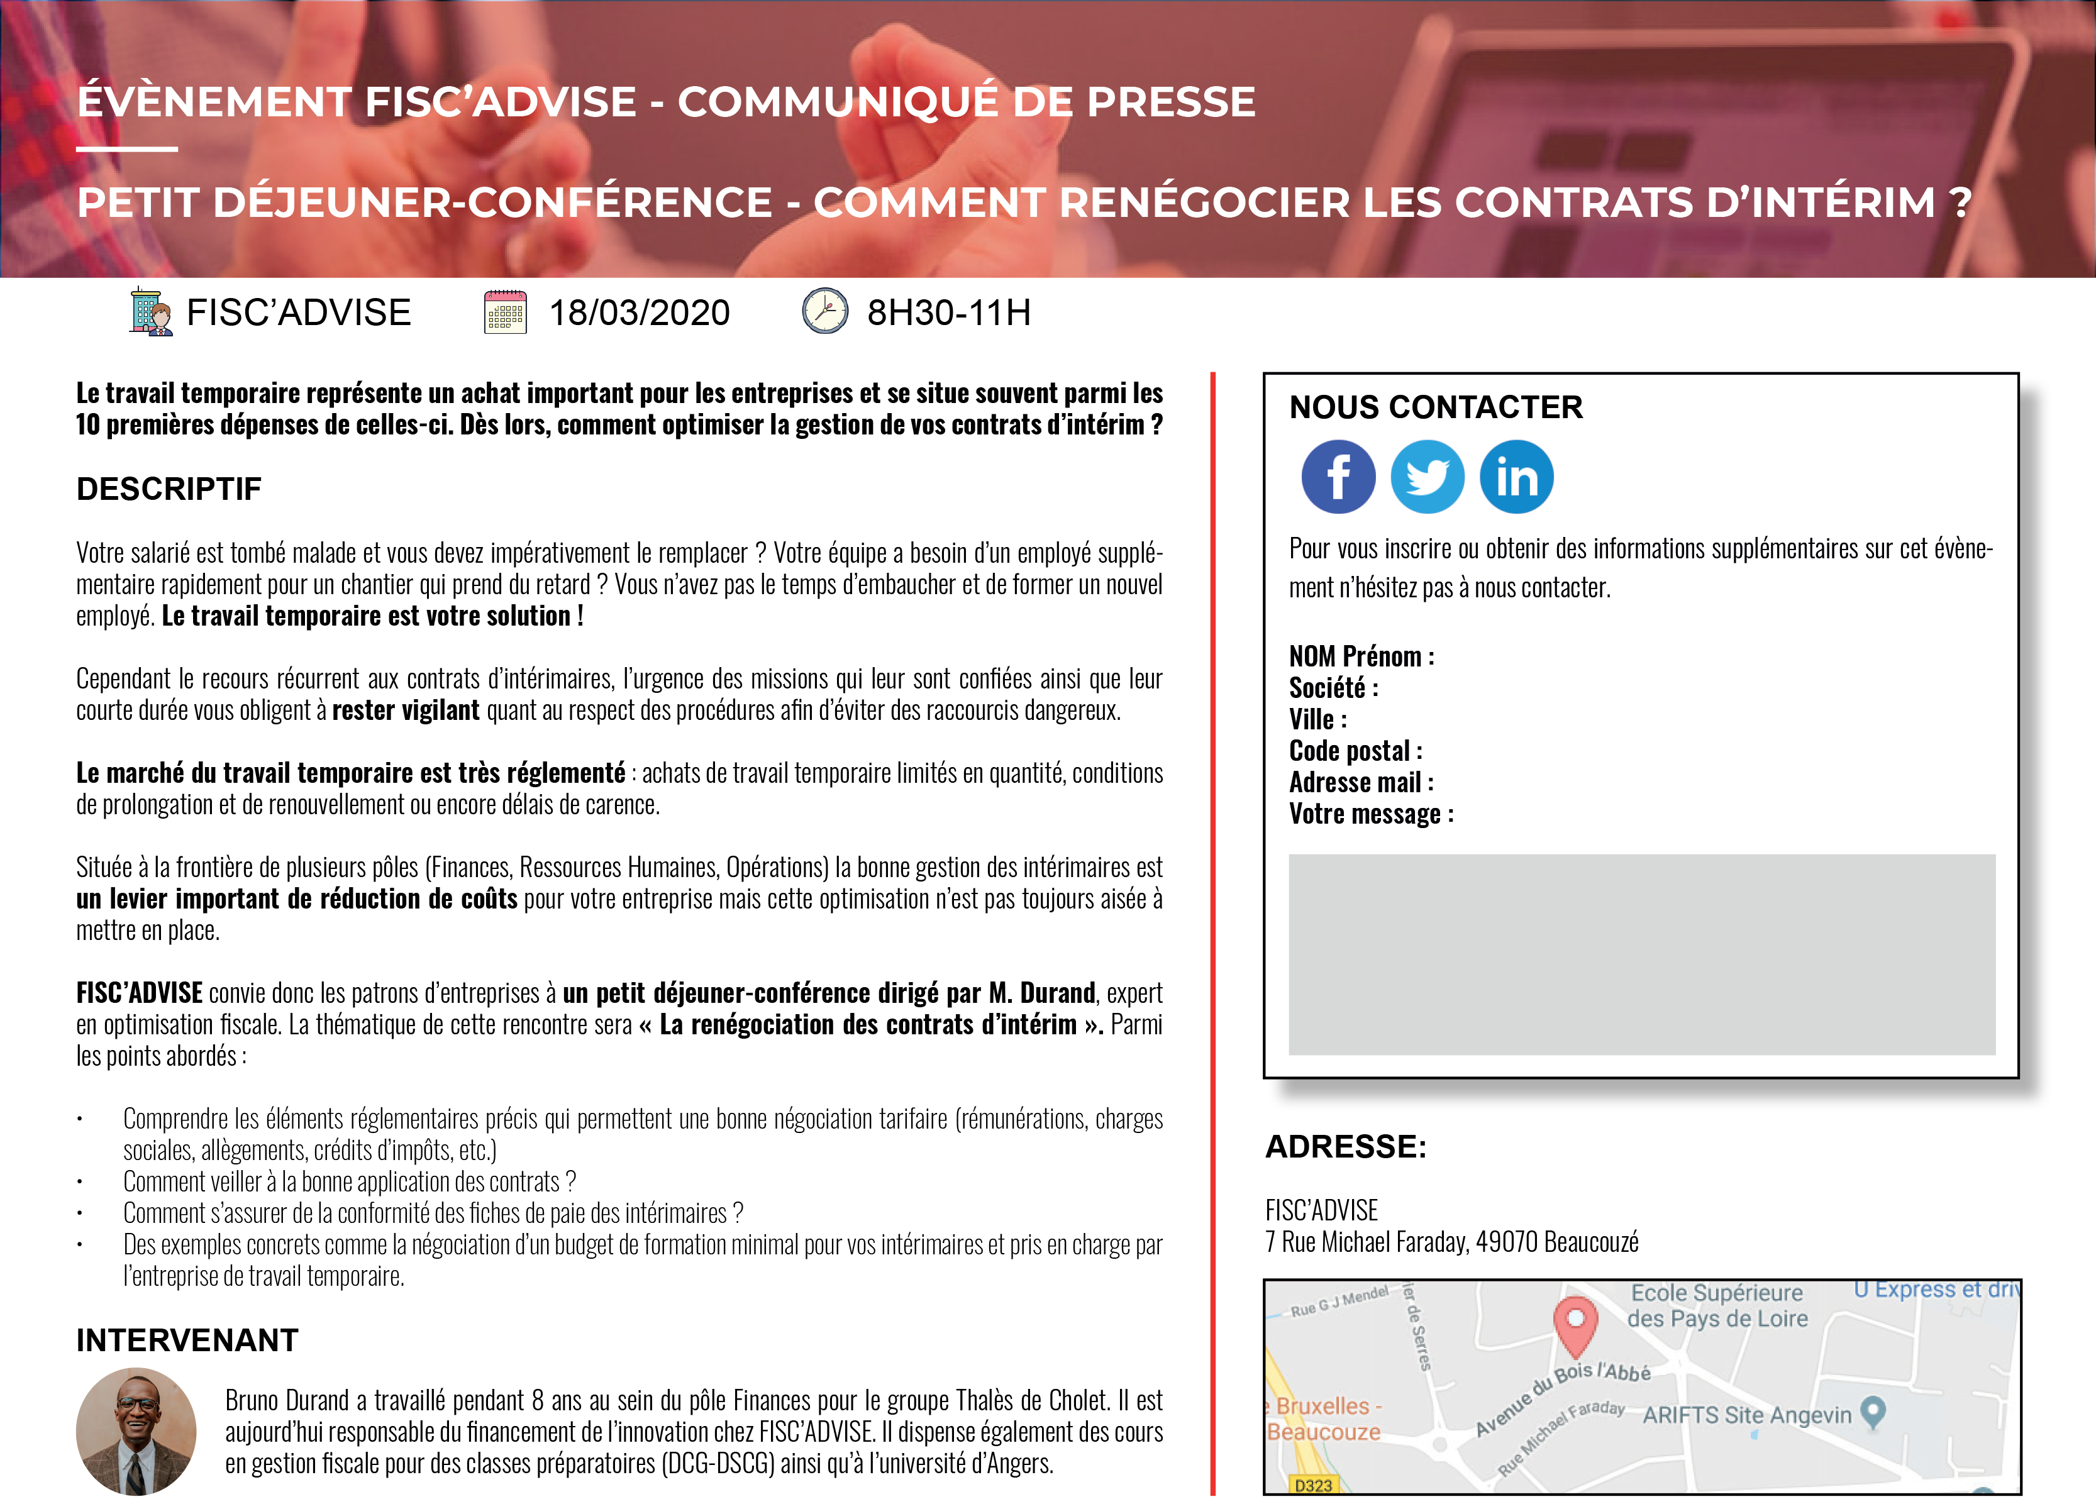Click the NOM Prénom field label
The height and width of the screenshot is (1509, 2096).
pos(1360,656)
